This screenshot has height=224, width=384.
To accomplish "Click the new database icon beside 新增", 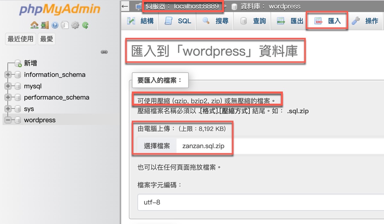I will [18, 63].
